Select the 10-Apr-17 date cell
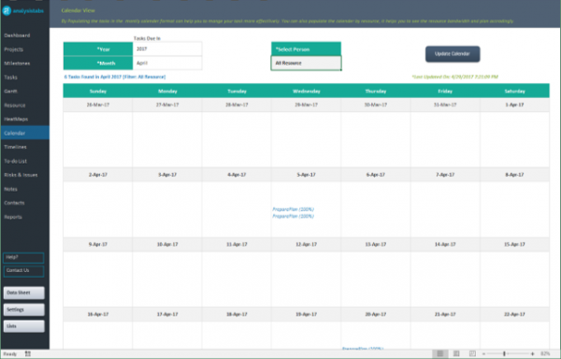This screenshot has width=561, height=359. (167, 244)
